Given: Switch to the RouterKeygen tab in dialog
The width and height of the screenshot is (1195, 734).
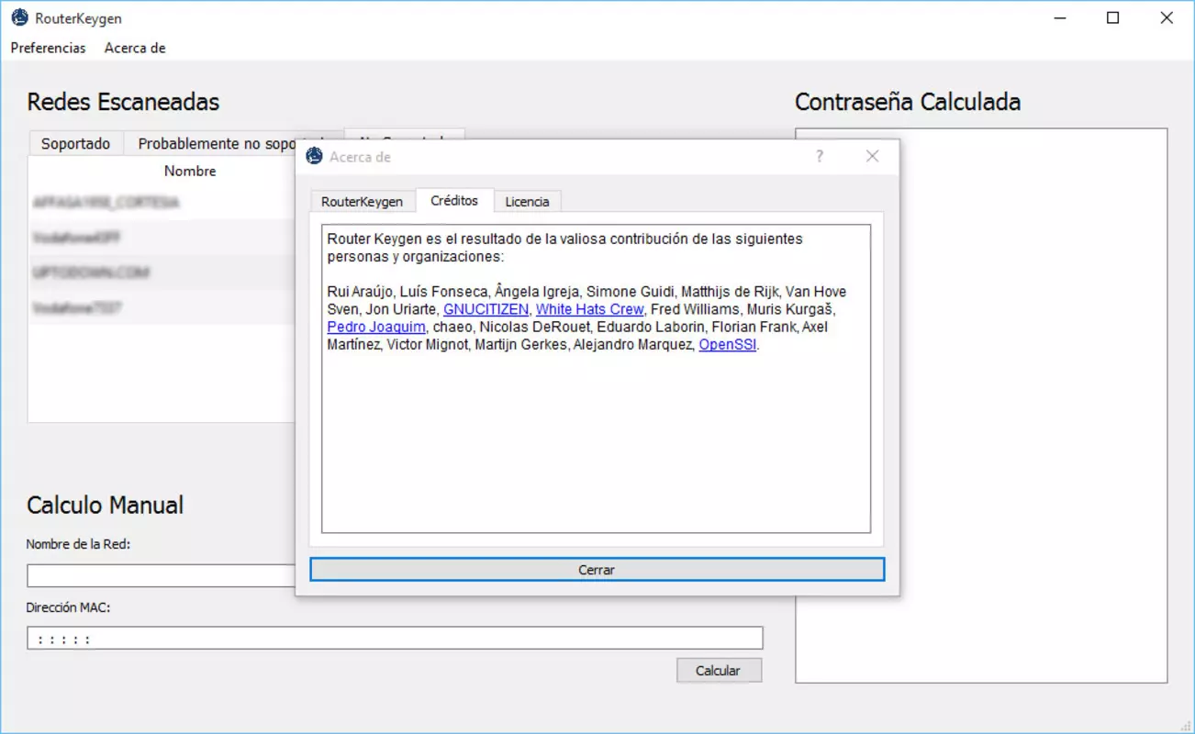Looking at the screenshot, I should coord(362,202).
